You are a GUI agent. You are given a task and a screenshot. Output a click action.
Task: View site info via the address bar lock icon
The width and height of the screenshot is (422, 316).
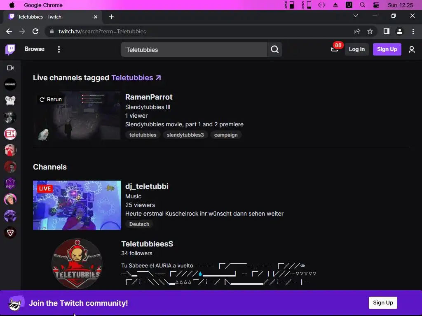(x=52, y=31)
